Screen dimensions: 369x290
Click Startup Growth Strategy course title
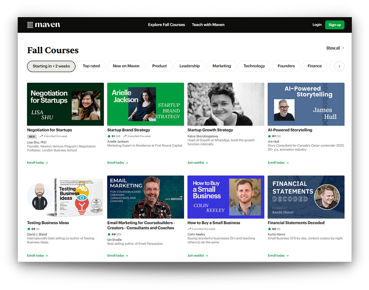pos(210,130)
